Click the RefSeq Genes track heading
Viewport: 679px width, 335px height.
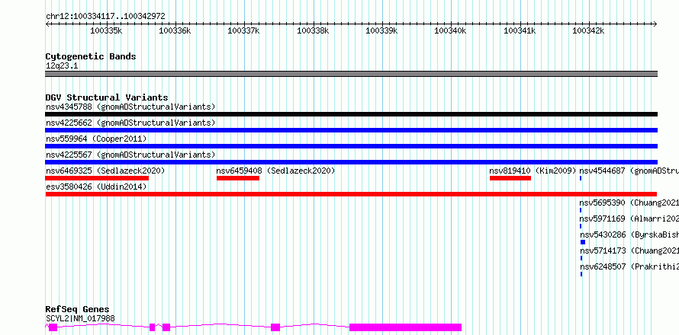[x=77, y=309]
